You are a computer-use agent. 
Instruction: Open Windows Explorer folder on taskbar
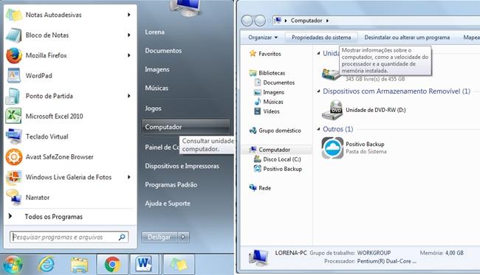coord(79,264)
